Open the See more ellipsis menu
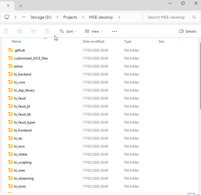Image resolution: width=201 pixels, height=195 pixels. (x=115, y=31)
